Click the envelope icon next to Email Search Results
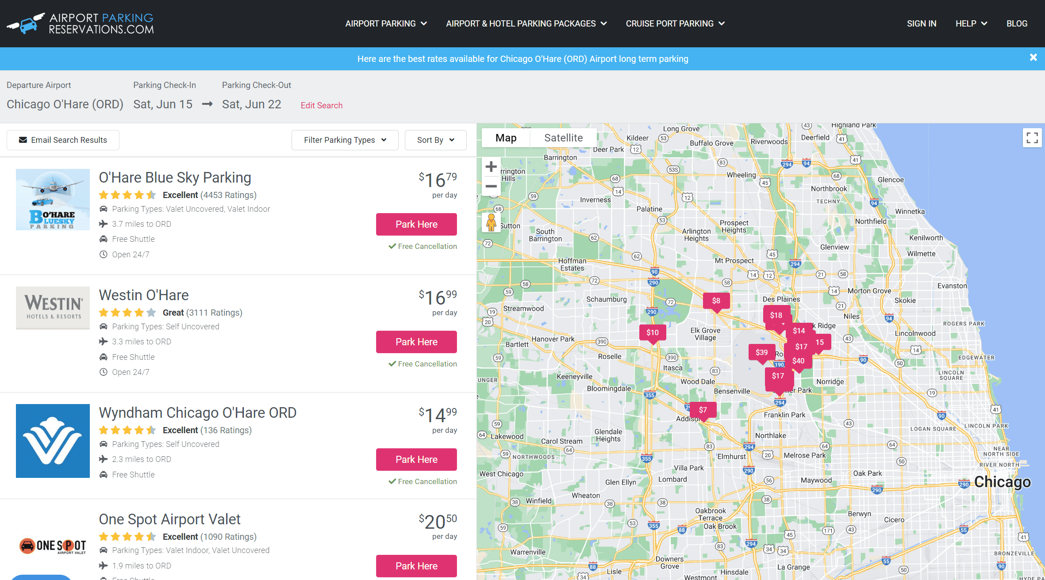 click(23, 140)
